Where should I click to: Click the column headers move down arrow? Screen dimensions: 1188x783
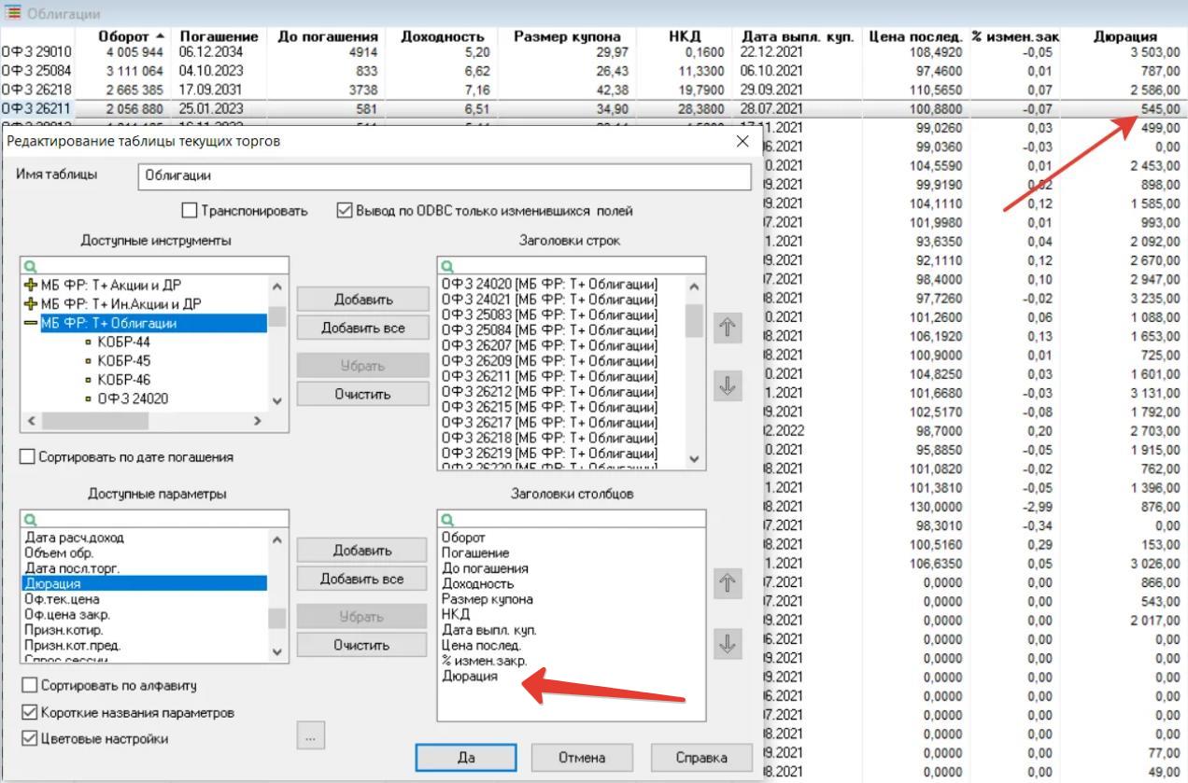(728, 643)
